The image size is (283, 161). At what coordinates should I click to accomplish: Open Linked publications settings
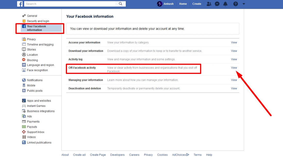39,143
